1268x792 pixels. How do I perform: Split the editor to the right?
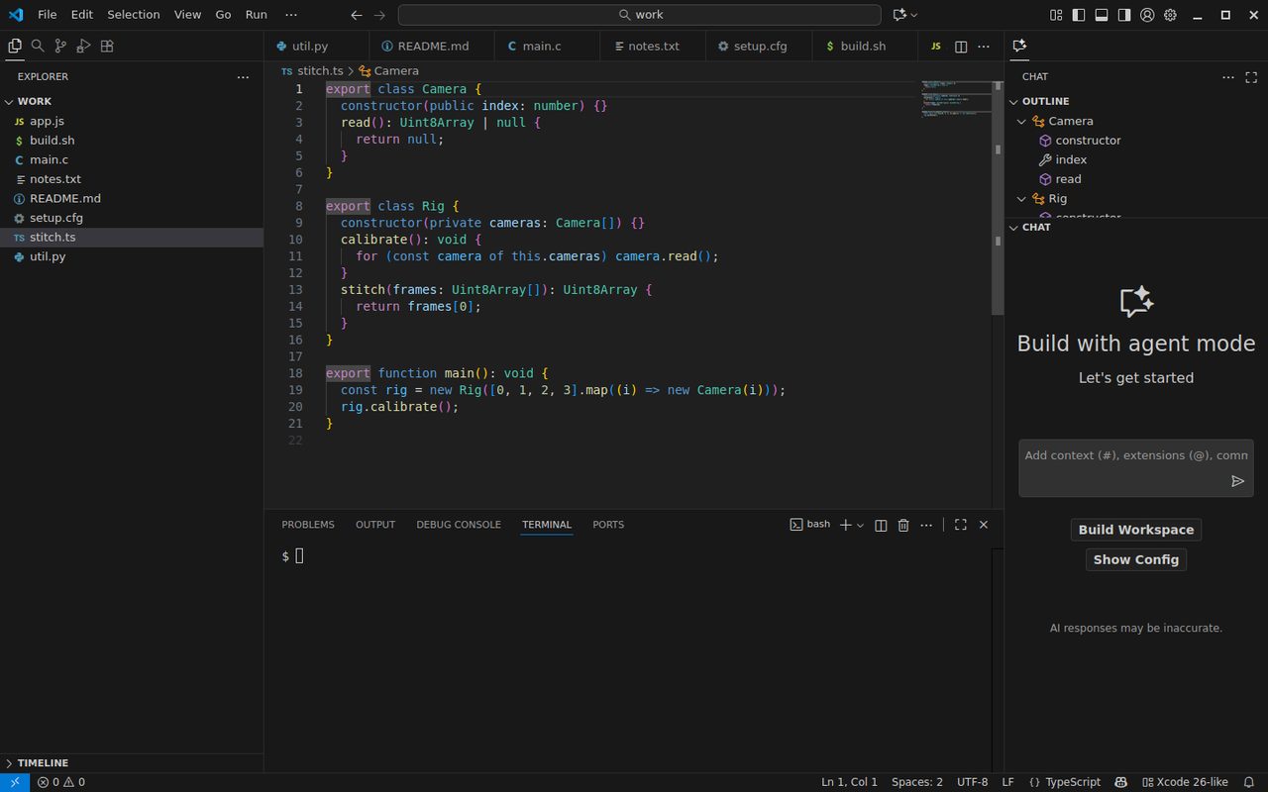click(x=961, y=47)
